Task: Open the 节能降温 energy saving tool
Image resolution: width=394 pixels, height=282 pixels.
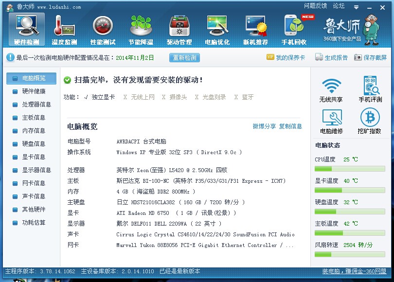Action: 141,29
